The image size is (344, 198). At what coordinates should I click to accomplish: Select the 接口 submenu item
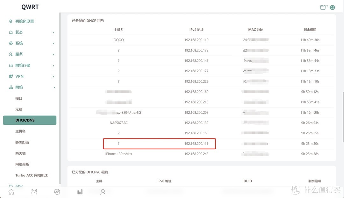[19, 98]
